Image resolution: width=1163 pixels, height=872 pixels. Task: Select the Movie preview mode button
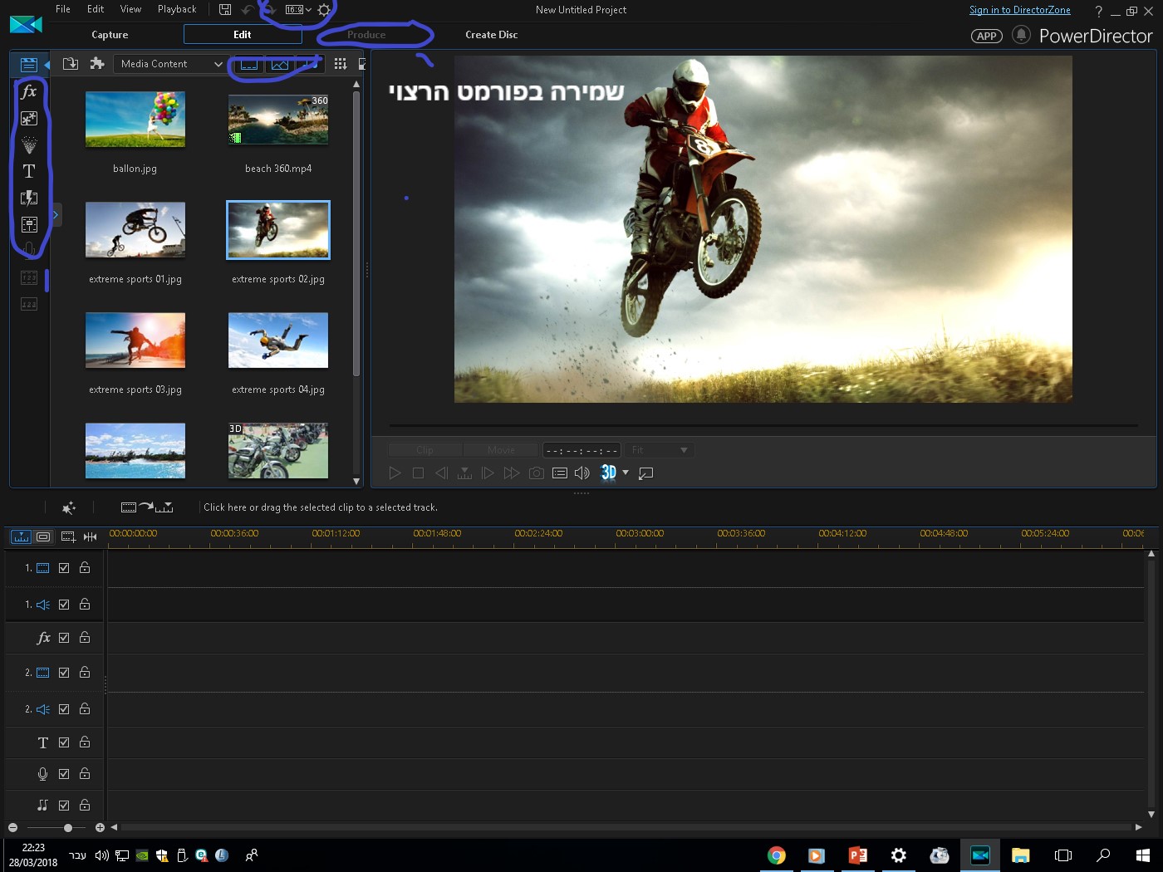pos(502,450)
